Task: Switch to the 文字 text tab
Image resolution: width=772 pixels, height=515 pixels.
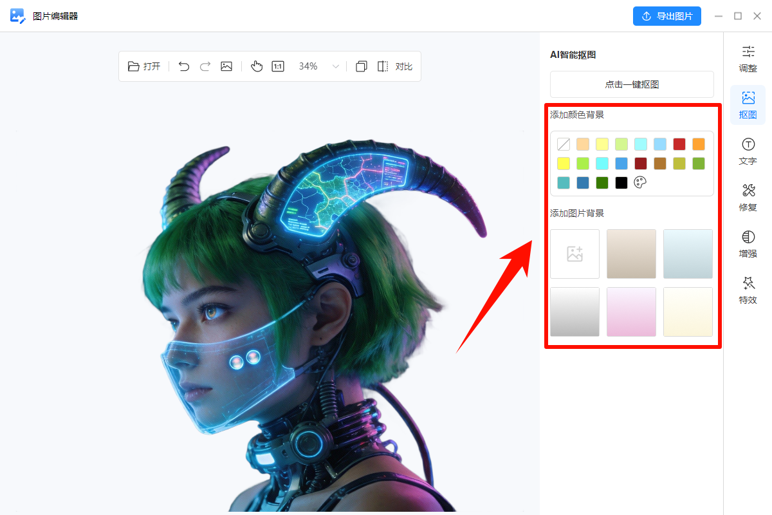Action: (x=748, y=151)
